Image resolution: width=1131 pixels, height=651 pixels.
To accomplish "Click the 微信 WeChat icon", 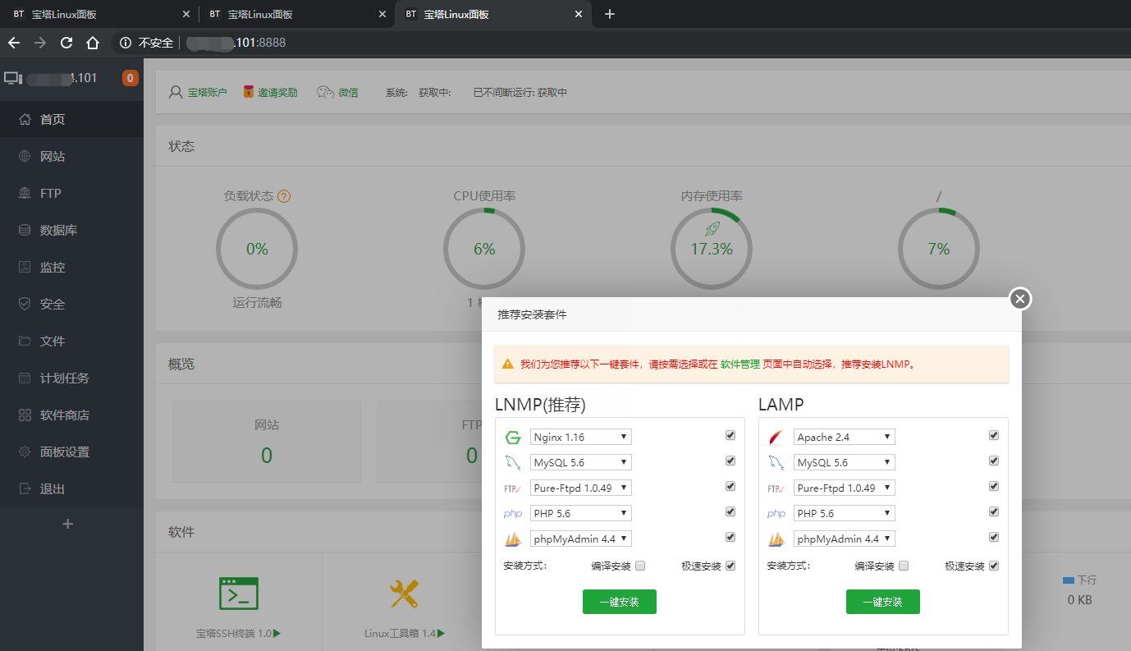I will tap(326, 92).
